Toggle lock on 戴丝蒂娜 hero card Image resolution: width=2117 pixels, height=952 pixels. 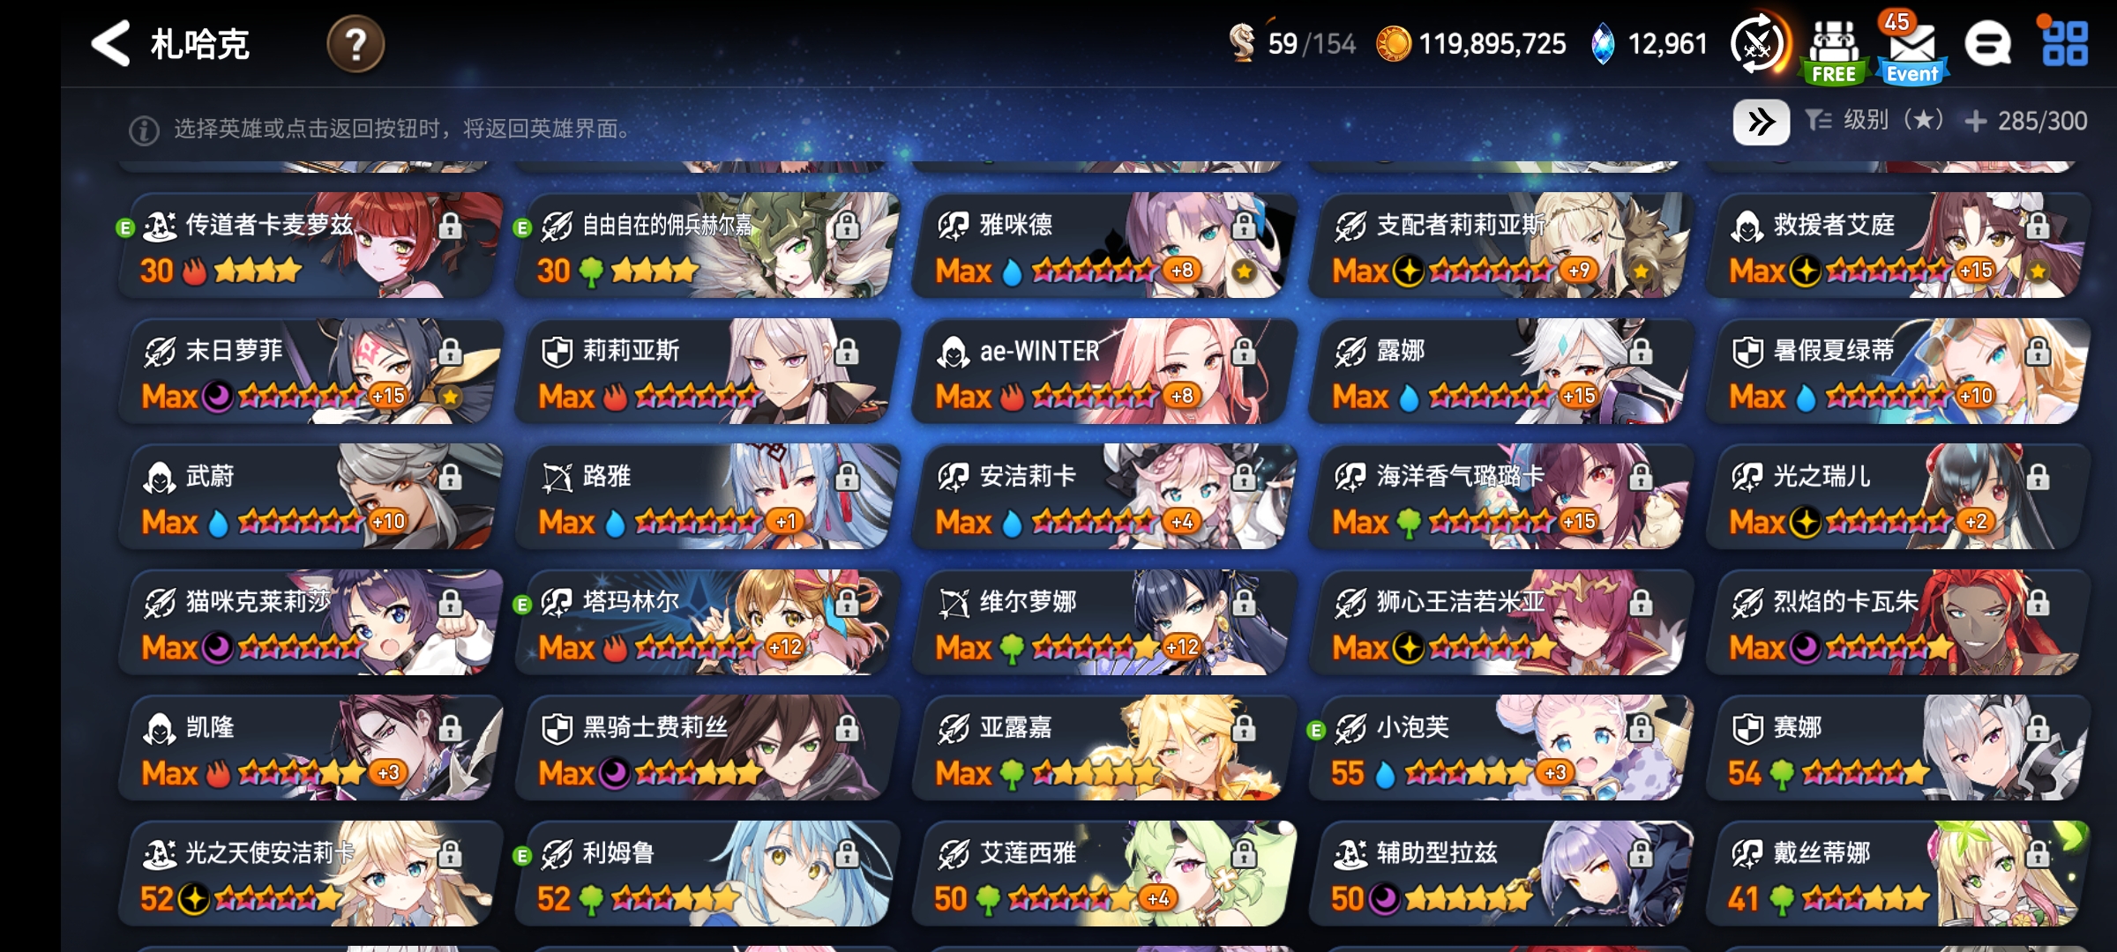(x=2038, y=853)
